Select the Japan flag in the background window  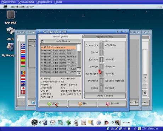tap(23, 88)
